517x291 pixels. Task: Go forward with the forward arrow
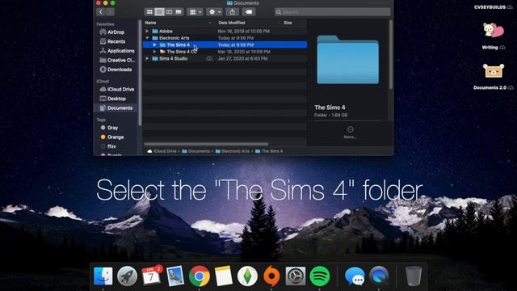click(110, 12)
